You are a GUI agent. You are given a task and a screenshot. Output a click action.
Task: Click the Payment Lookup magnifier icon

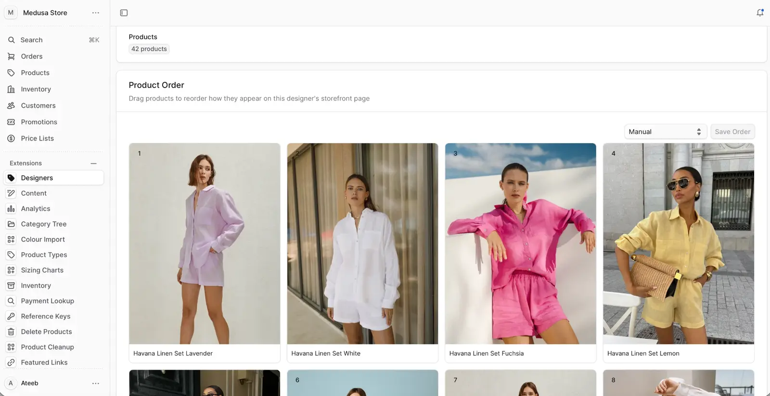click(11, 301)
